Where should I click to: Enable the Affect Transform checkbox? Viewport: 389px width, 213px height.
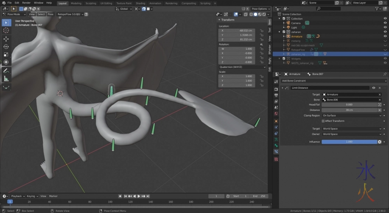[323, 121]
